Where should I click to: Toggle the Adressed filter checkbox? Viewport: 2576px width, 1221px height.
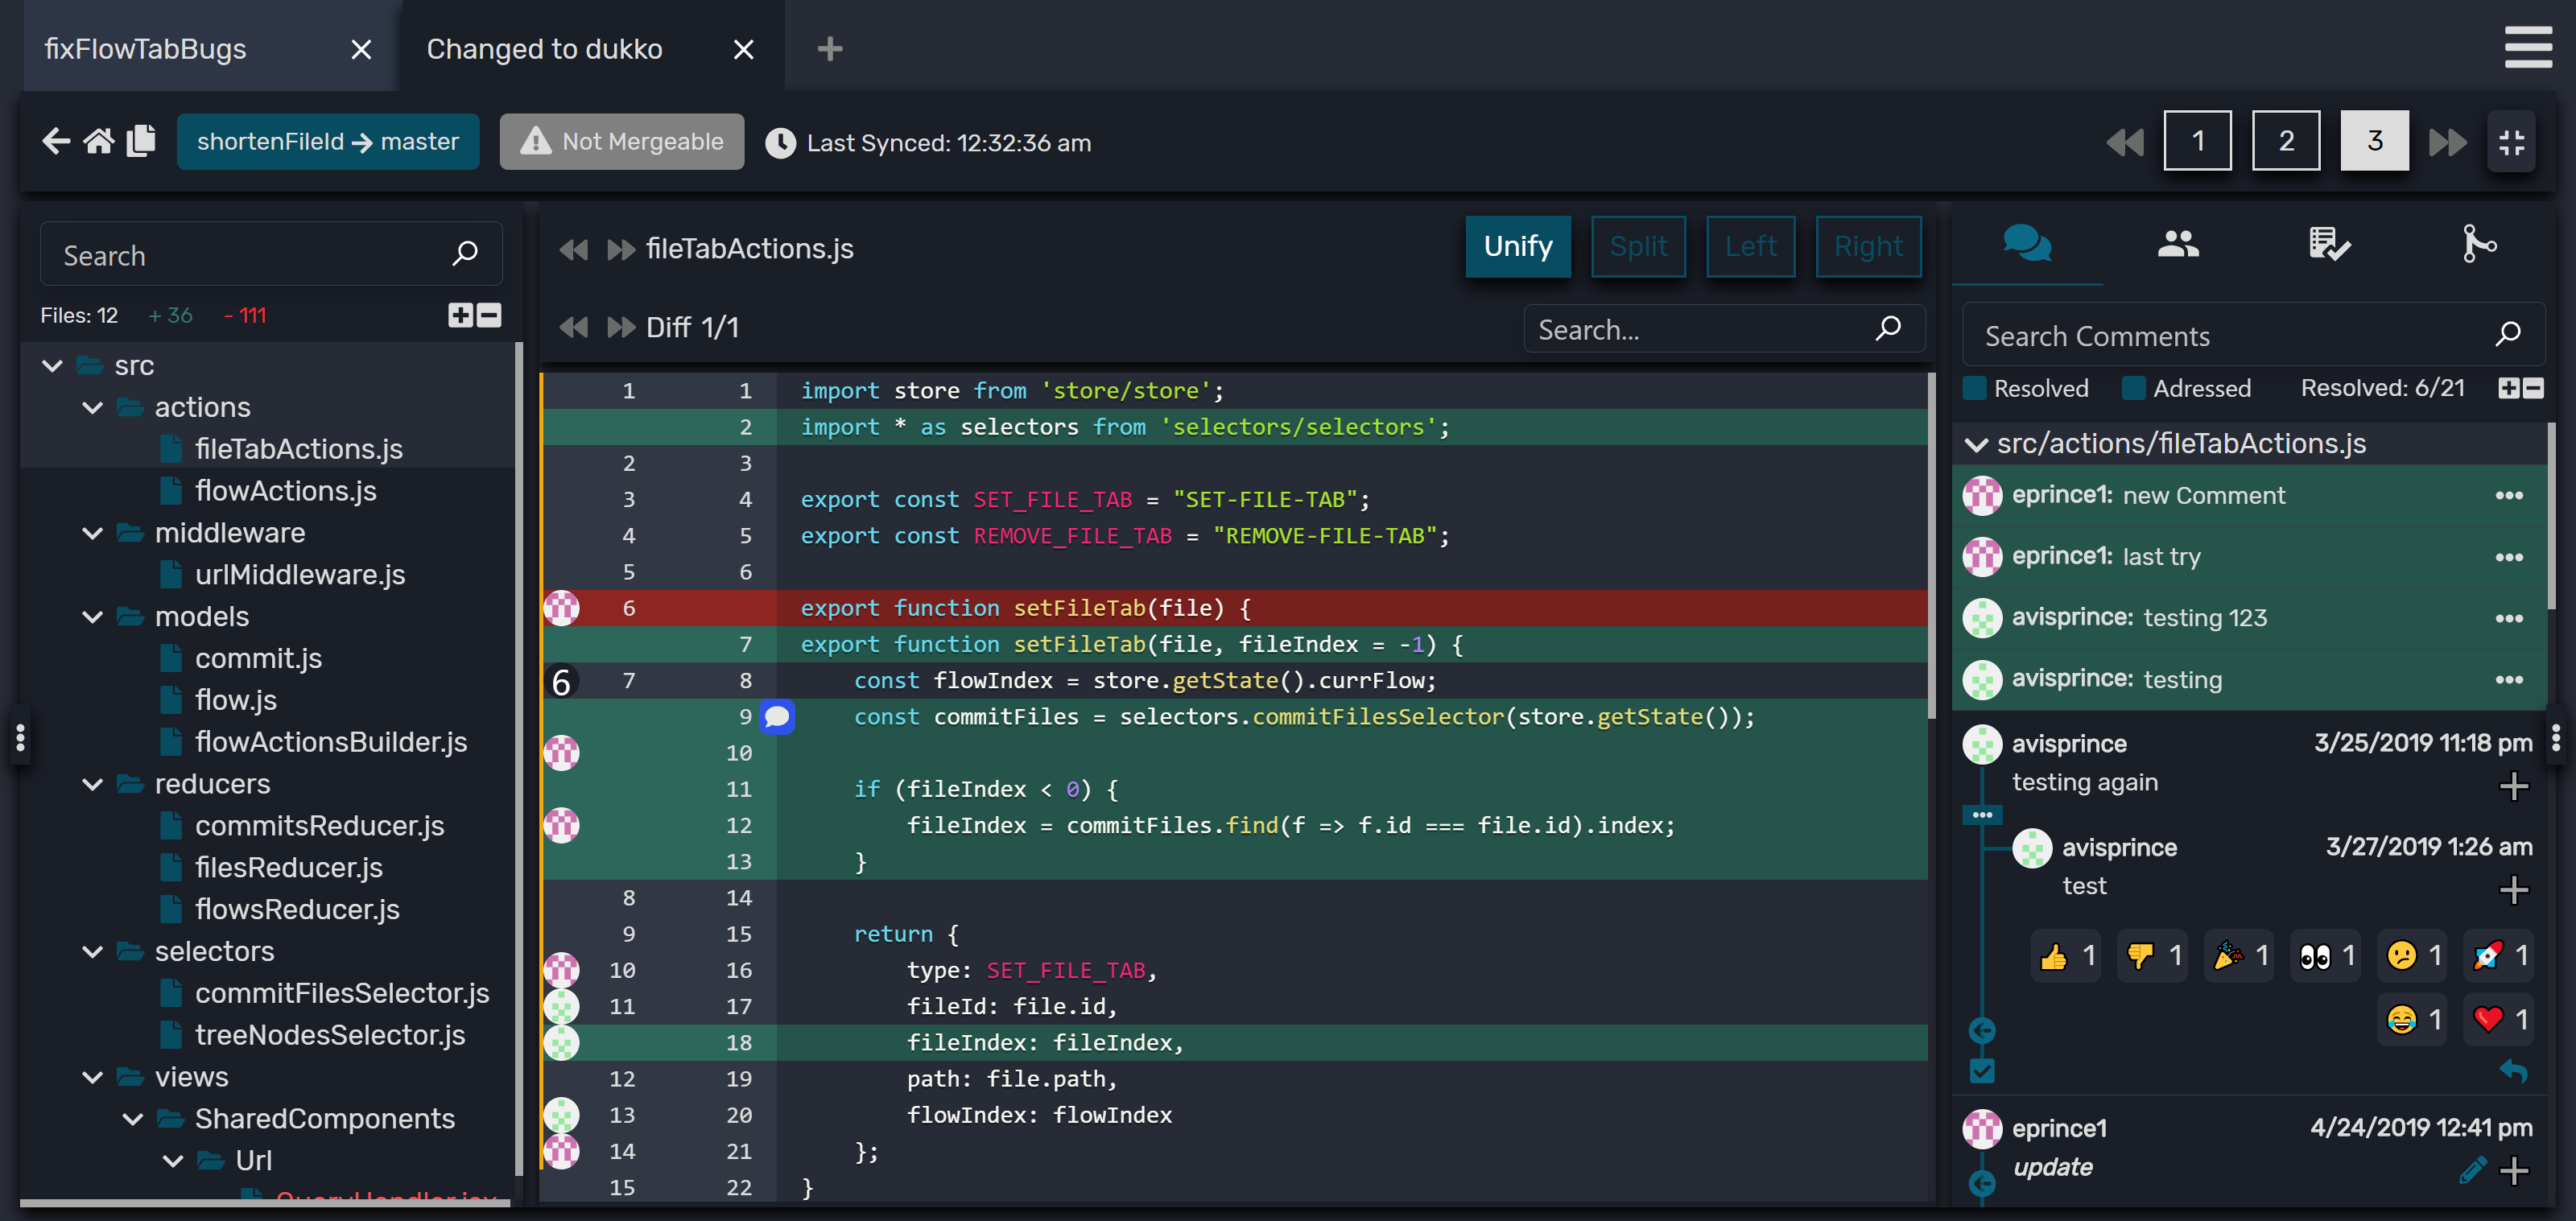click(2133, 388)
